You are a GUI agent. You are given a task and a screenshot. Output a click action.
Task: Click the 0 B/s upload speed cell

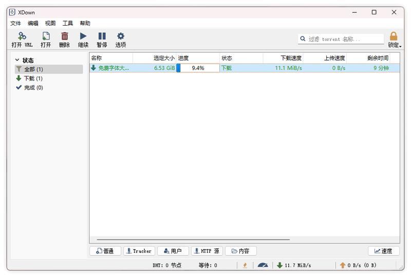[339, 68]
